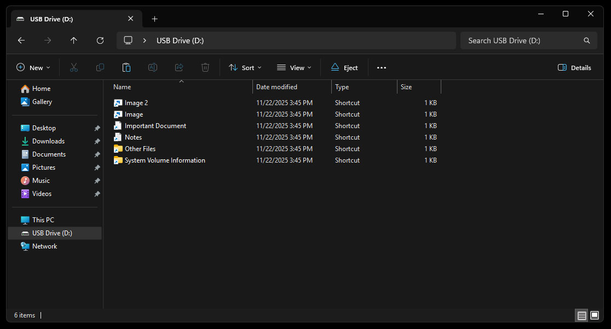The image size is (611, 329).
Task: Add a new tab with plus button
Action: coord(154,19)
